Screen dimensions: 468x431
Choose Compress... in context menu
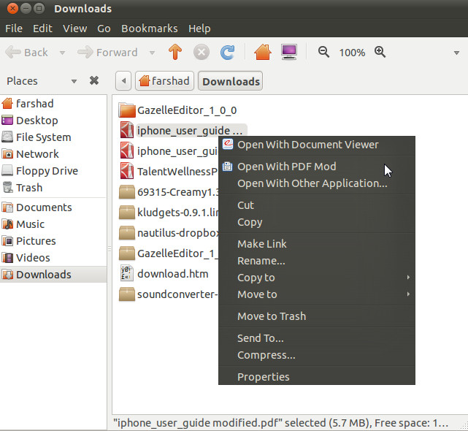click(x=317, y=355)
